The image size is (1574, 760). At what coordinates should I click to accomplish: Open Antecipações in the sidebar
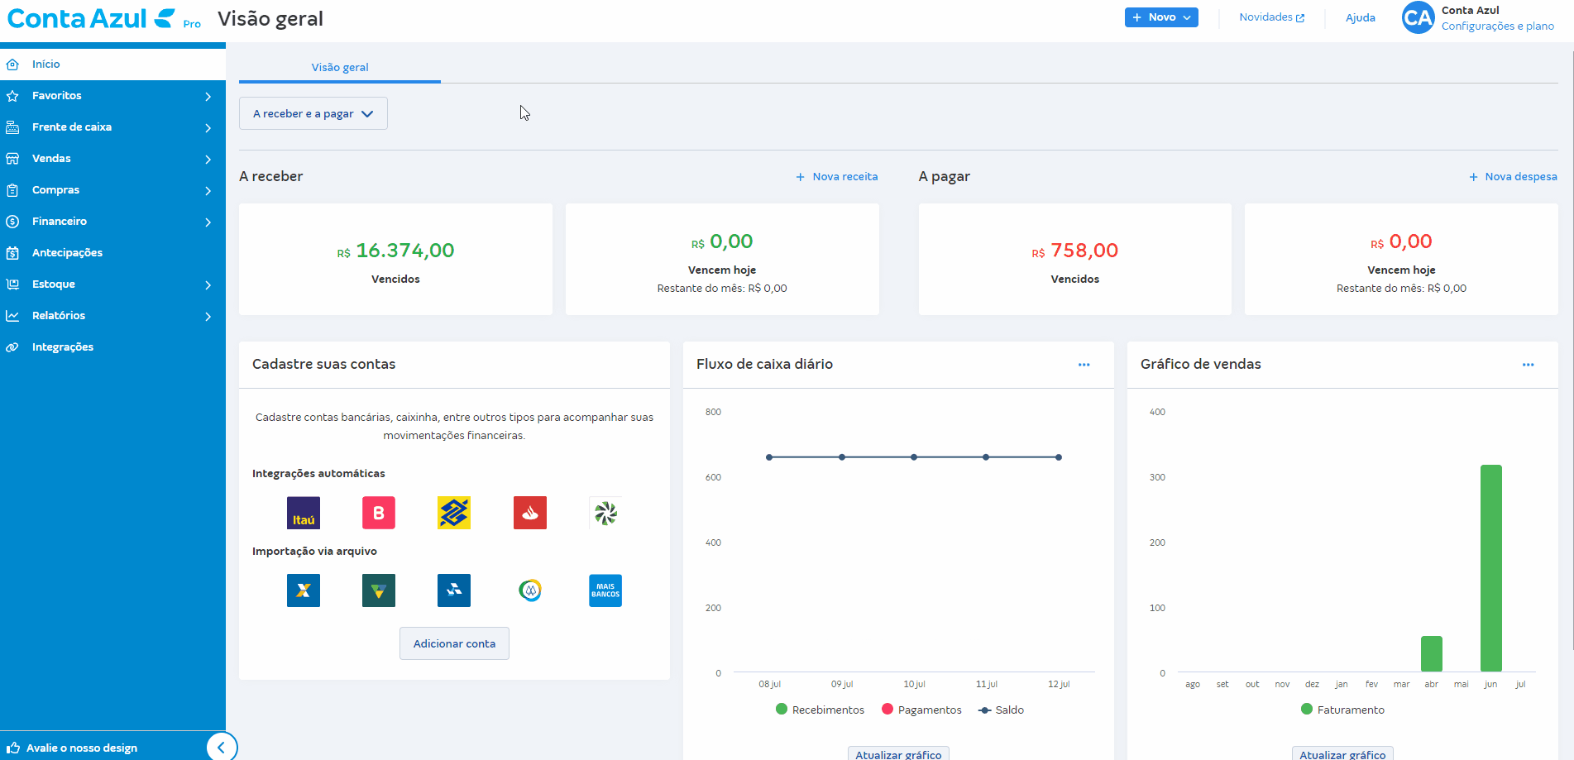coord(112,253)
